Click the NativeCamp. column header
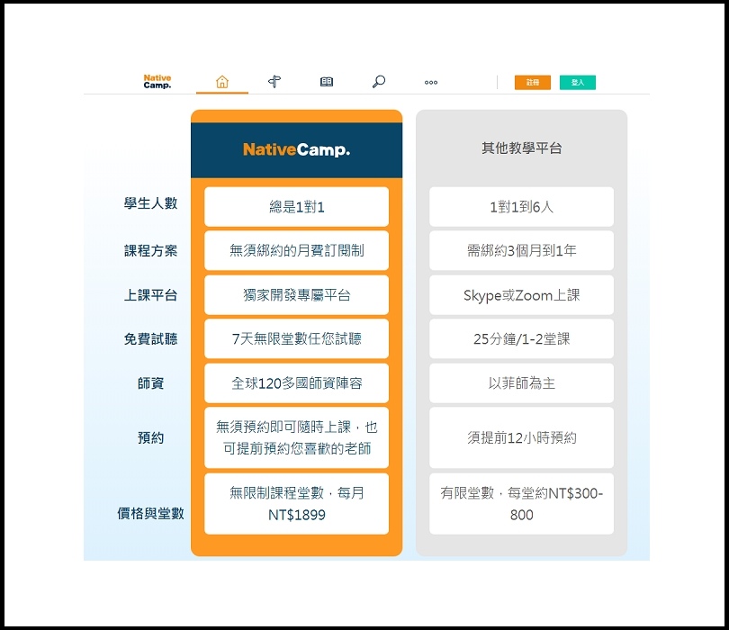This screenshot has width=729, height=630. click(297, 149)
